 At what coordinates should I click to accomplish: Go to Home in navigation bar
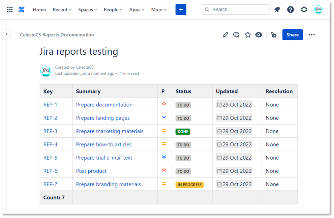coord(39,9)
